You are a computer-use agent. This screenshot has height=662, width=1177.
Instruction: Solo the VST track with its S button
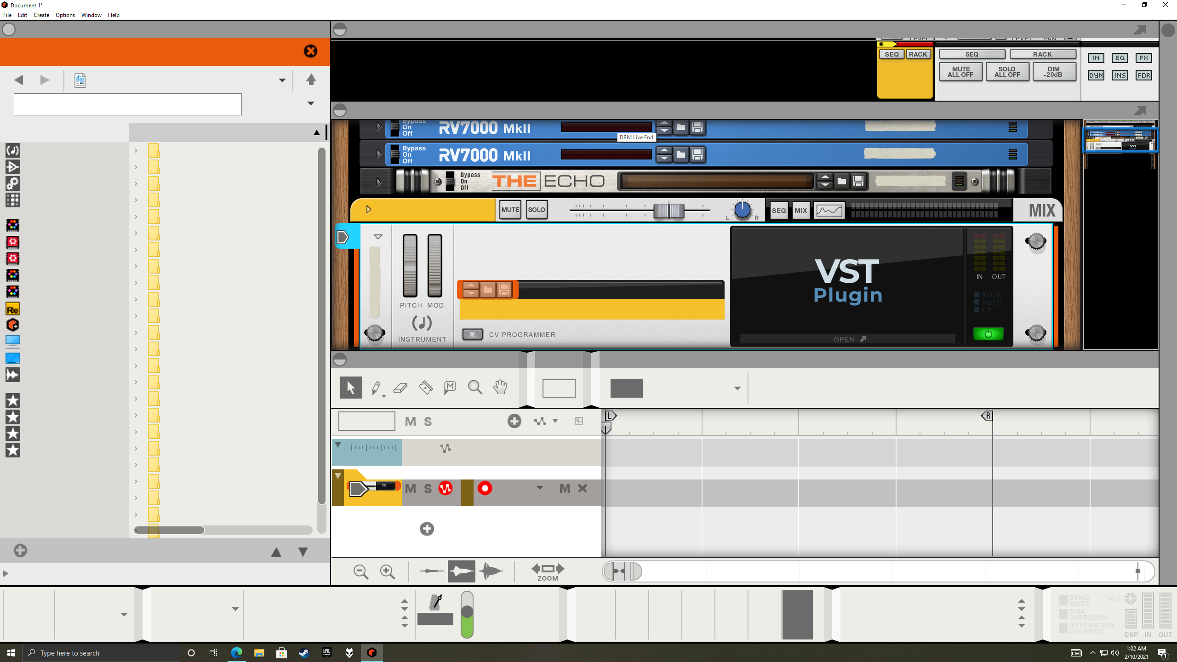click(x=428, y=489)
